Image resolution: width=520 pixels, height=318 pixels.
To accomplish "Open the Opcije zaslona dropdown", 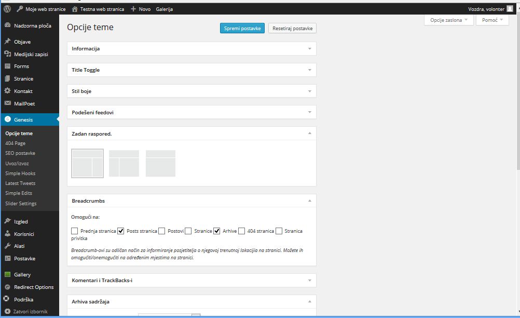I will (x=449, y=20).
